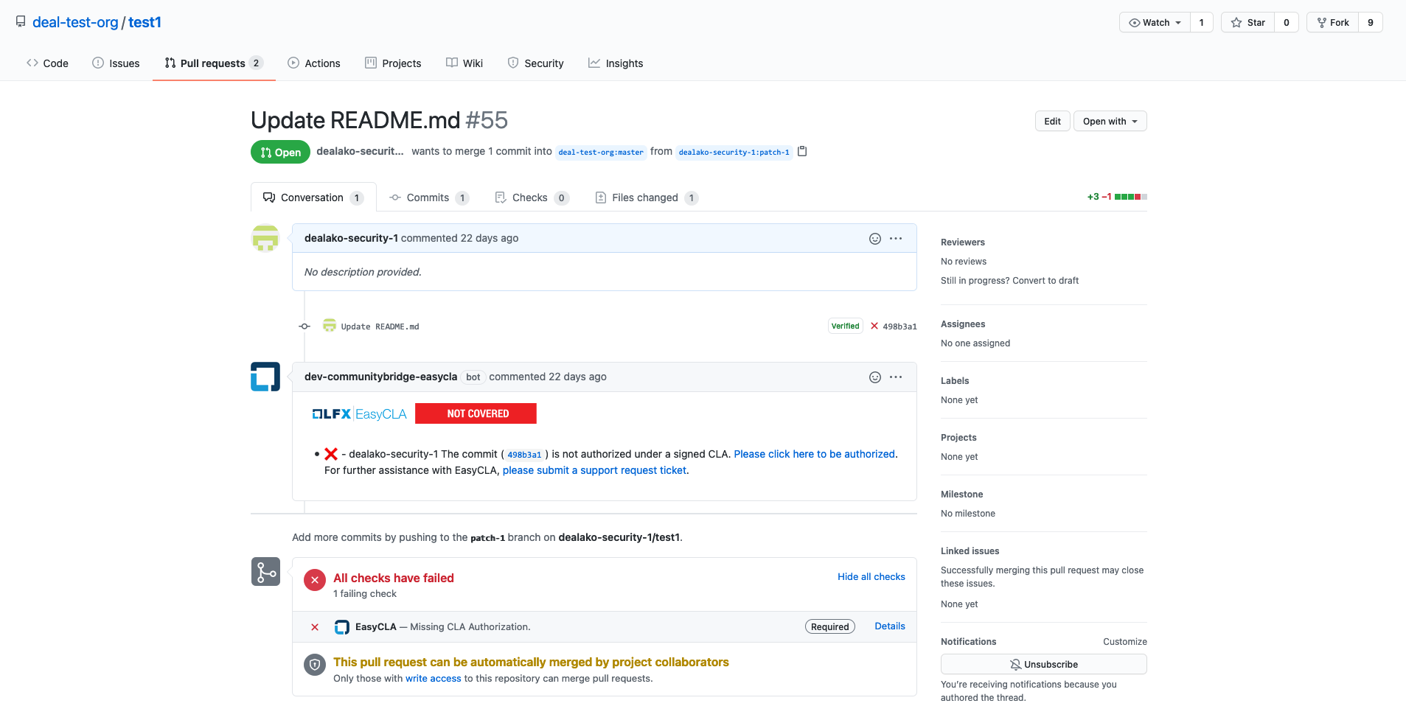Click the red X status icon next to 498b3a1

click(874, 326)
